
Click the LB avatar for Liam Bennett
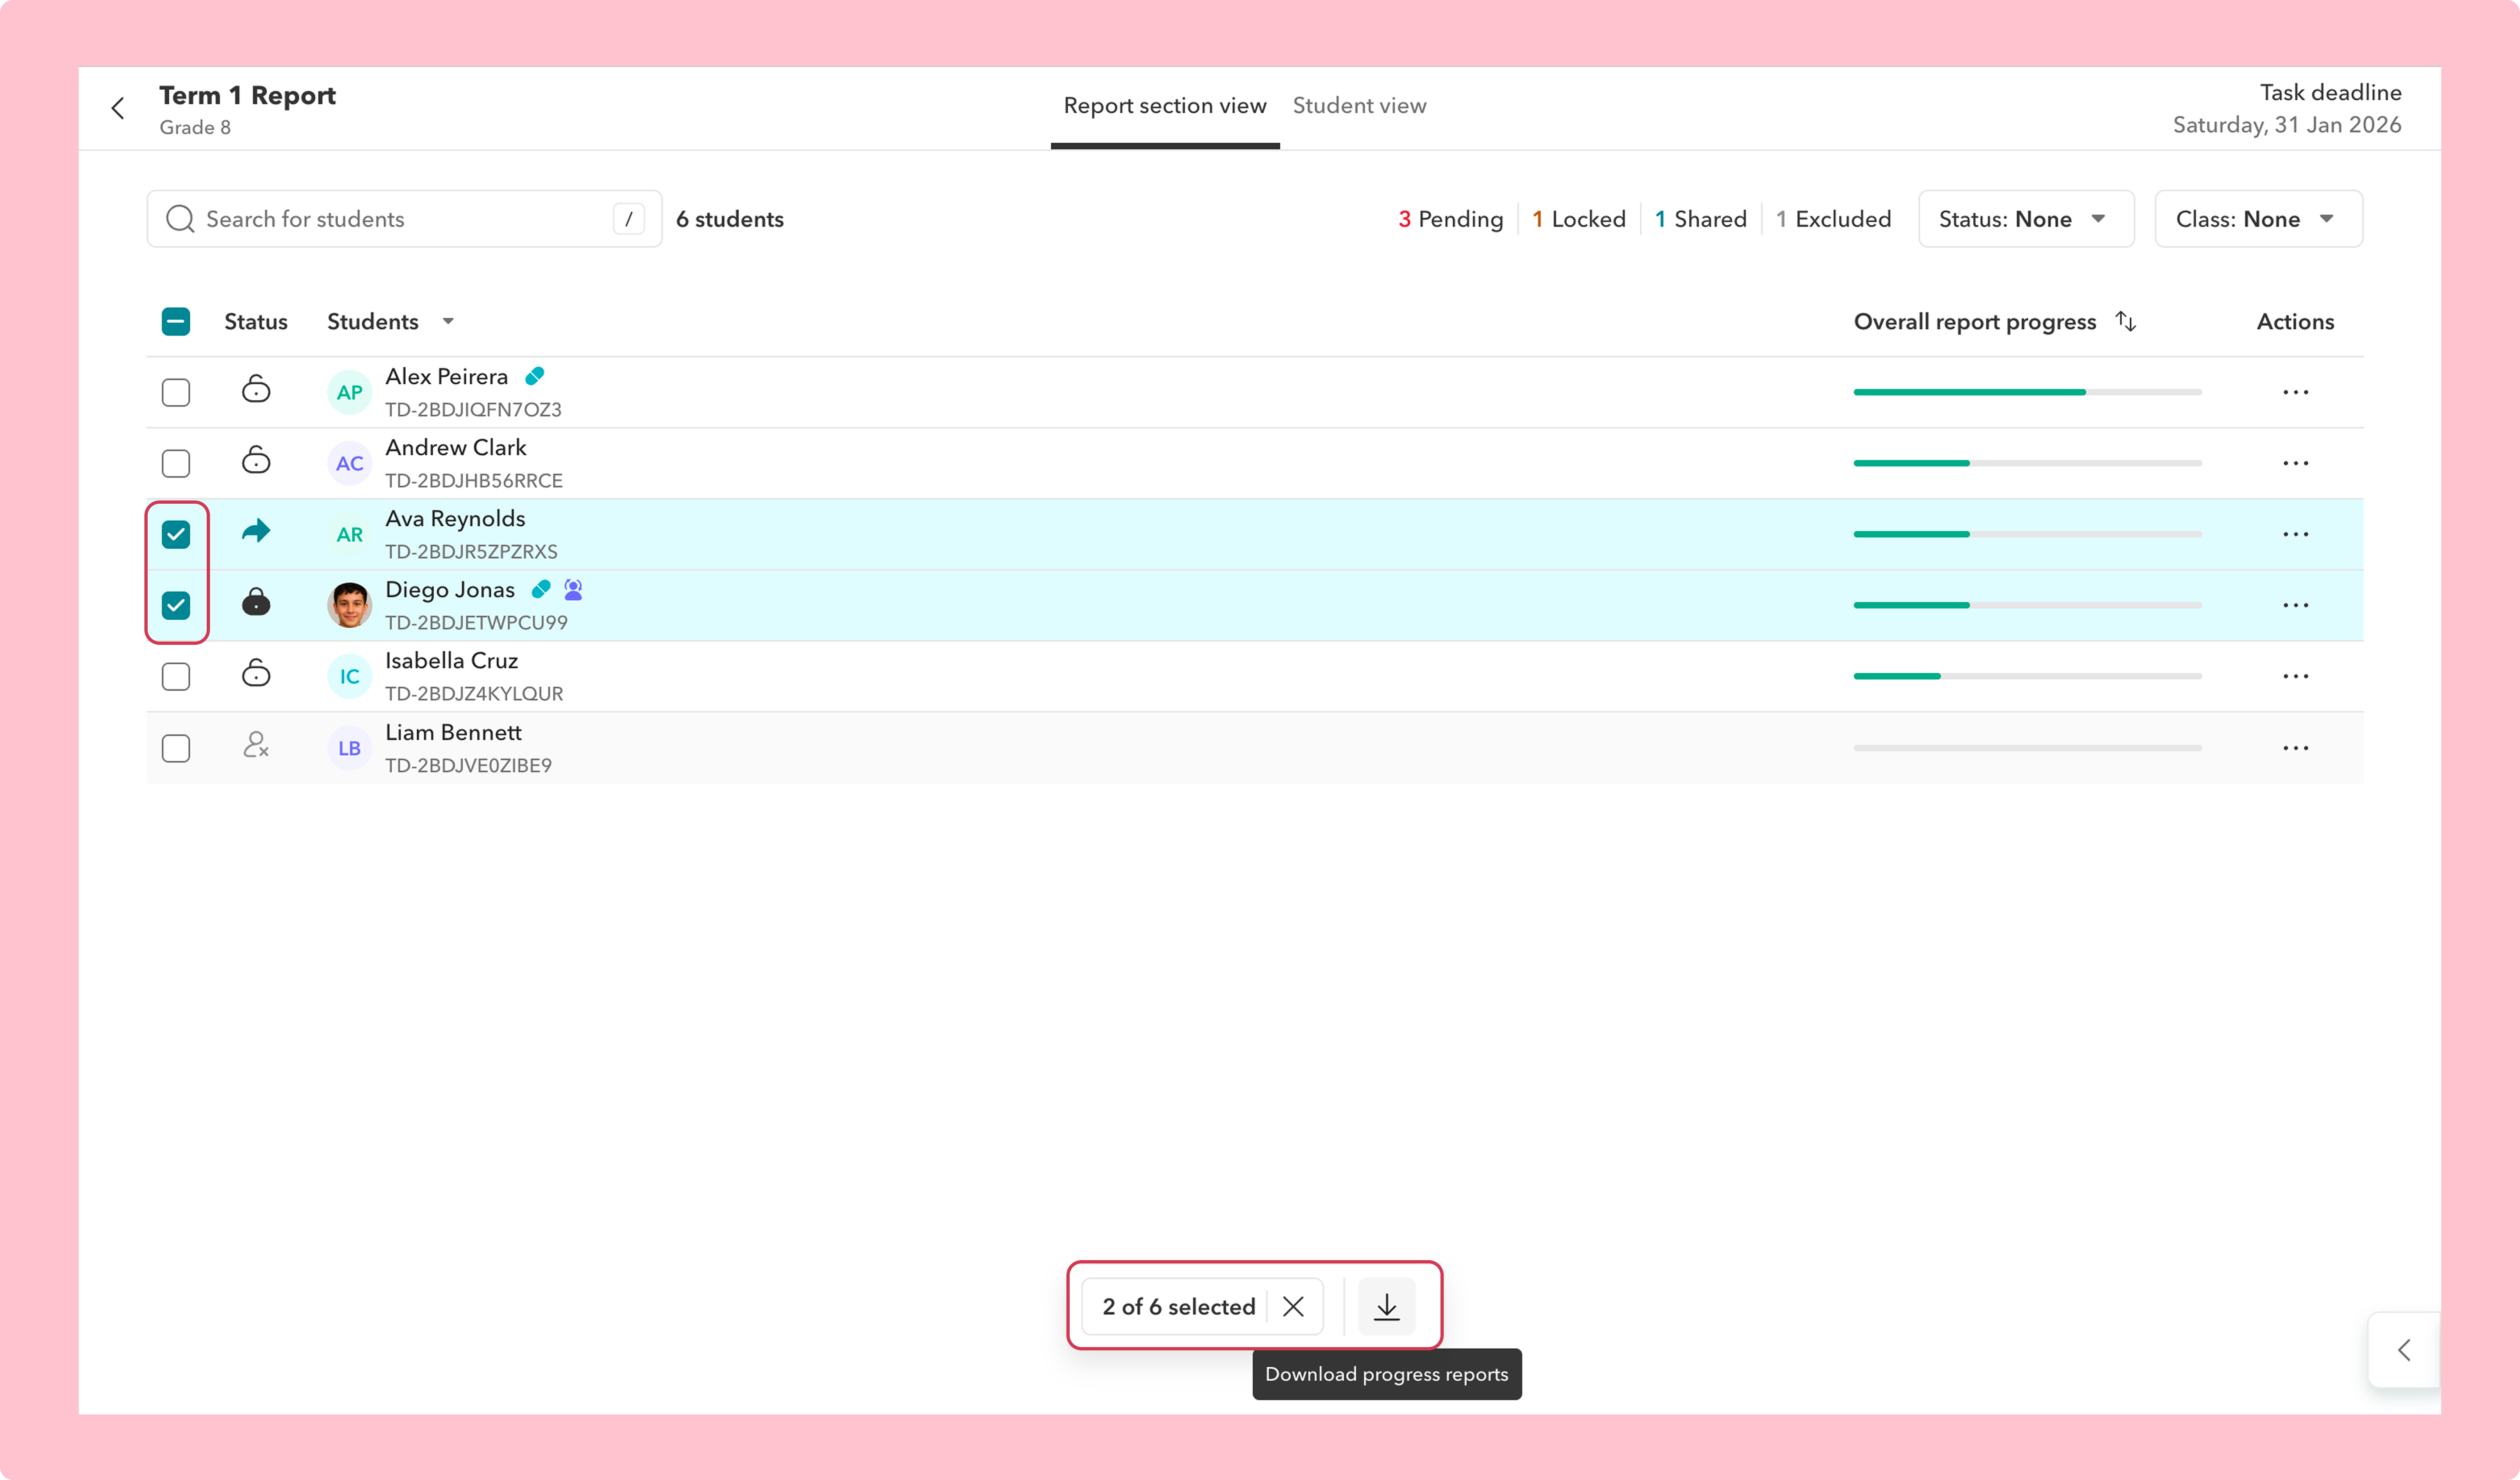[x=349, y=748]
